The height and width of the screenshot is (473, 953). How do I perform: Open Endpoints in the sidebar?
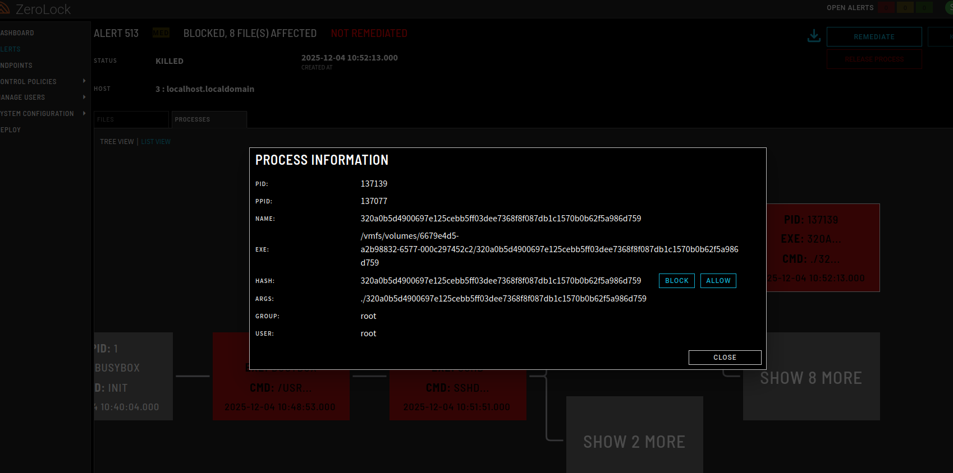(x=16, y=66)
